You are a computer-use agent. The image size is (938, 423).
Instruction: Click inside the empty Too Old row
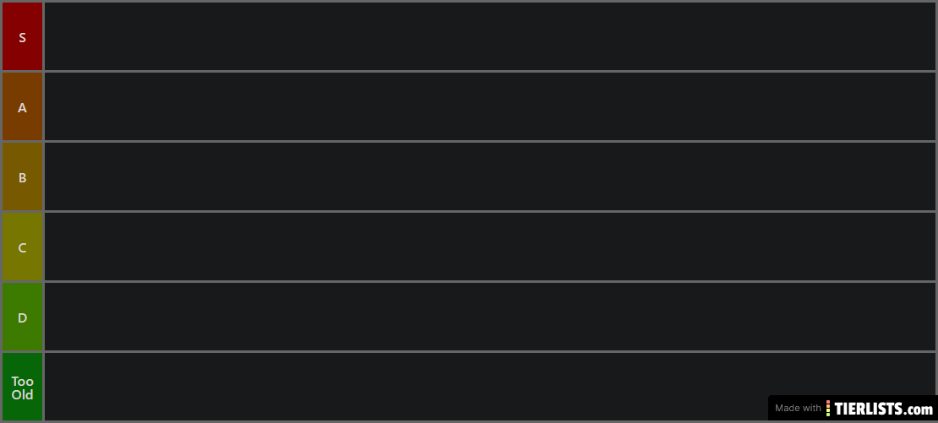406,388
